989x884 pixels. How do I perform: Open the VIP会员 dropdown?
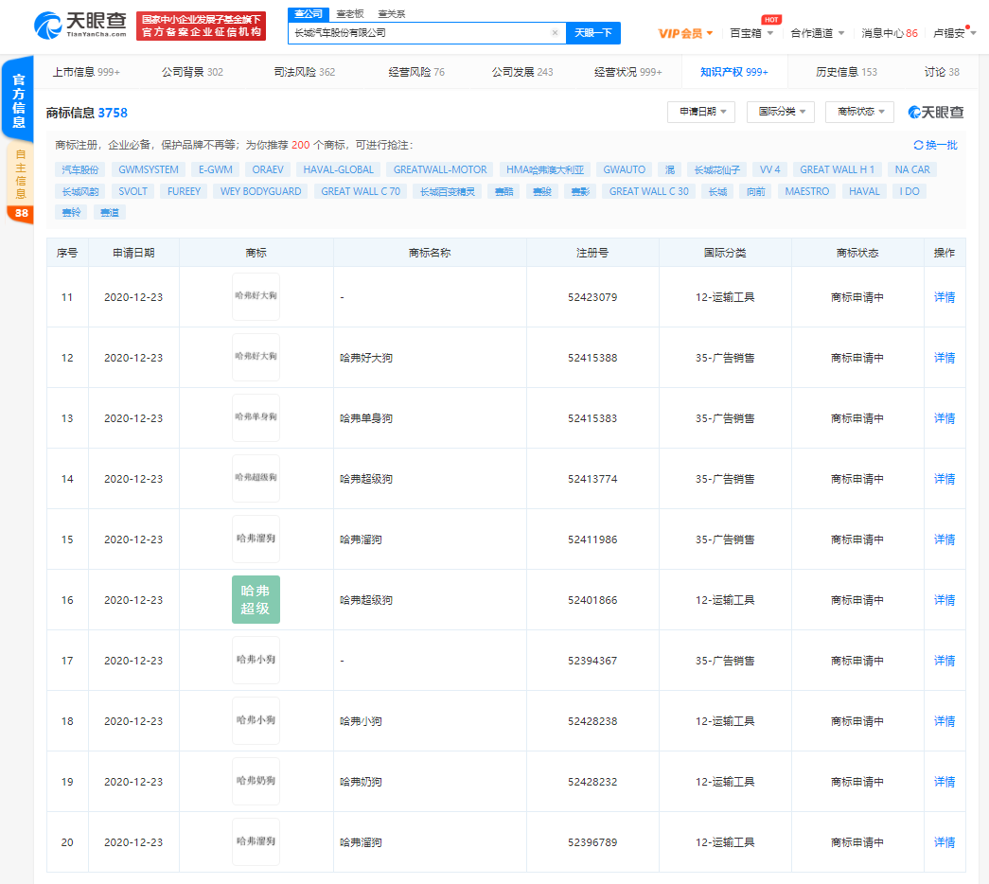685,33
